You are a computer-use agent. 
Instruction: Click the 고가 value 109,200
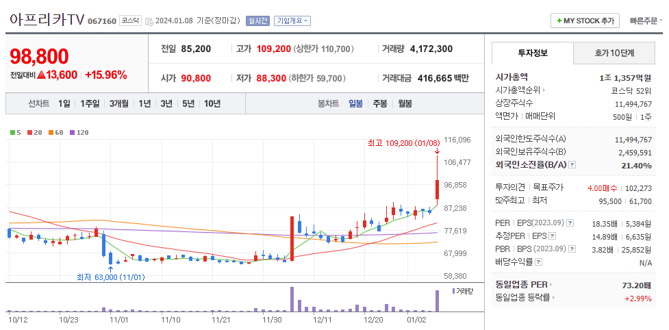[273, 49]
